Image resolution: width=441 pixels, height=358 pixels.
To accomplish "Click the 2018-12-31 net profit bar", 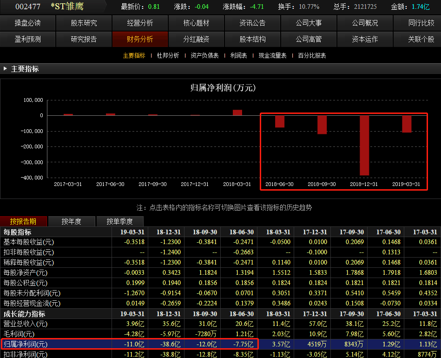I will pos(364,146).
